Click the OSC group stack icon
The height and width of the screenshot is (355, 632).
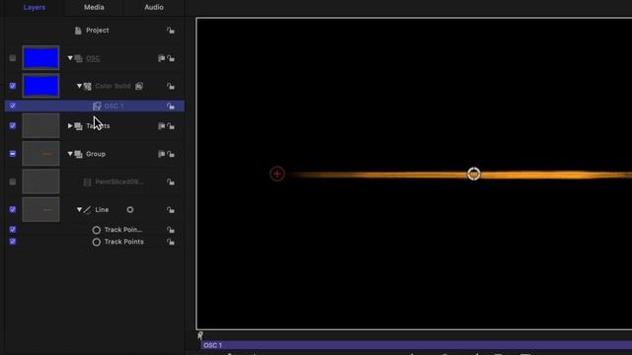tap(79, 59)
